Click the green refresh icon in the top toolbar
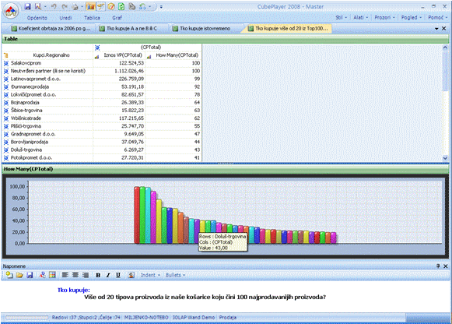The width and height of the screenshot is (452, 324). pos(121,6)
